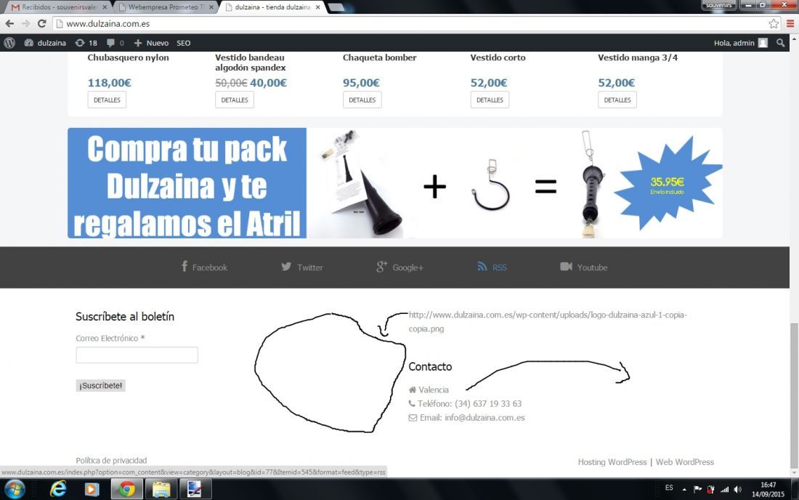Click Detalles under Vestido corto
Viewport: 799px width, 500px height.
(490, 100)
